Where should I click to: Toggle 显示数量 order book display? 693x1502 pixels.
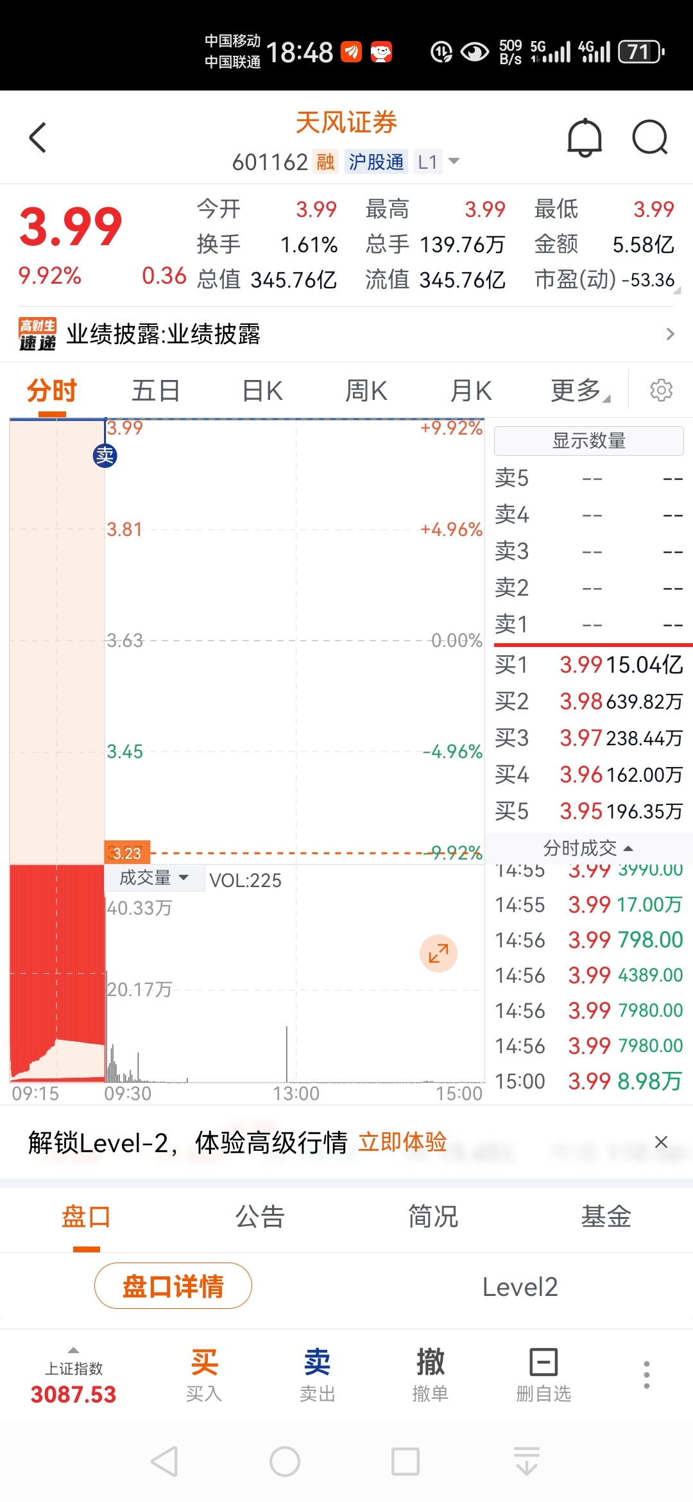pyautogui.click(x=588, y=441)
